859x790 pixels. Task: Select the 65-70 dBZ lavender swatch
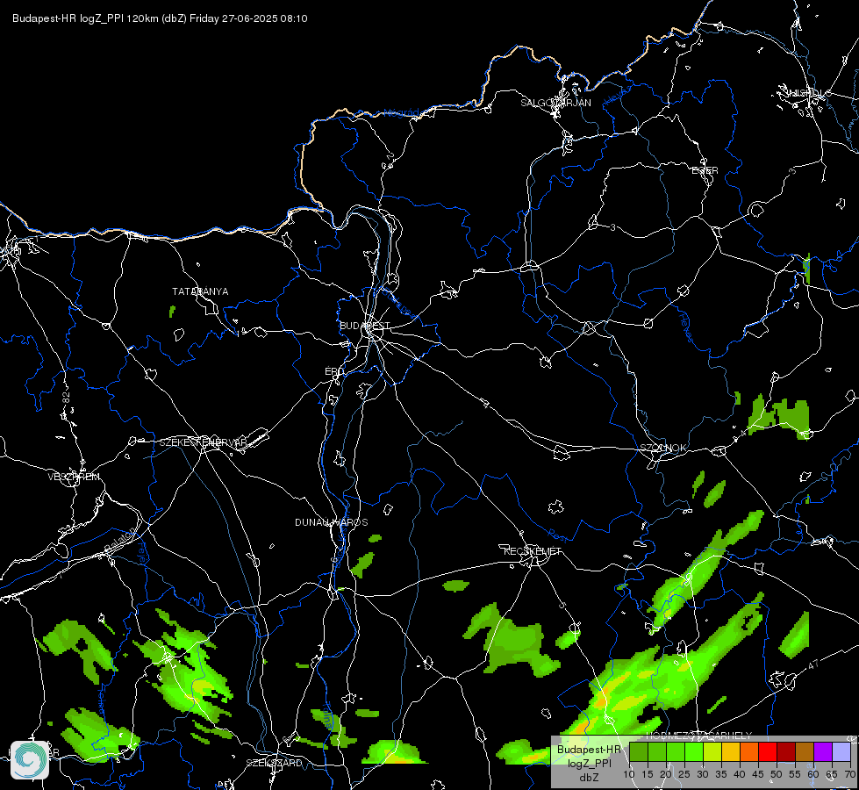coord(841,751)
